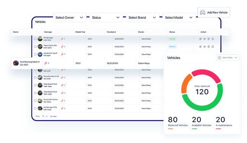The width and height of the screenshot is (247, 143).
Task: Click 80 Reserved Vehicles legend entry
Action: tap(178, 122)
